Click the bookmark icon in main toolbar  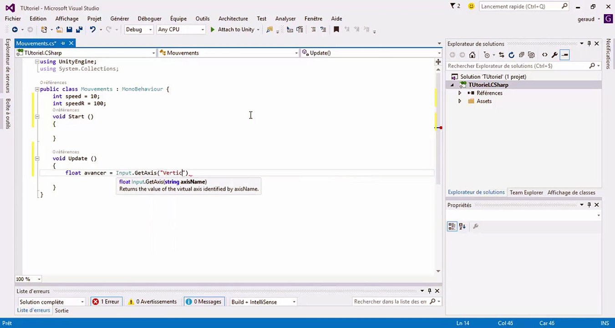(336, 30)
